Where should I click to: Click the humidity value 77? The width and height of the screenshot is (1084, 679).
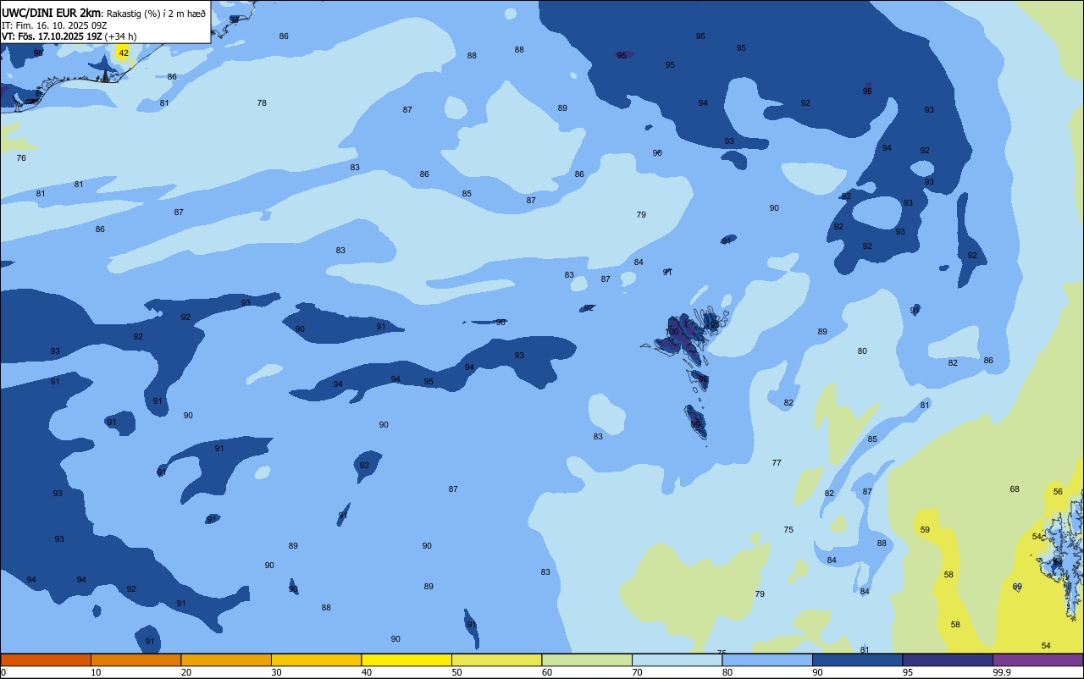(x=777, y=463)
